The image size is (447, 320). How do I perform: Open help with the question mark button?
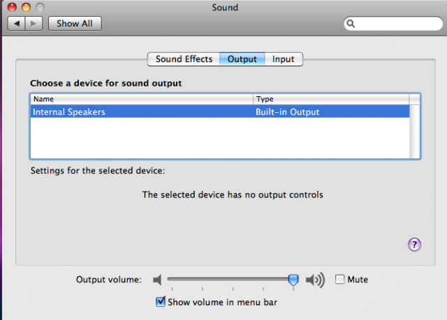[414, 245]
